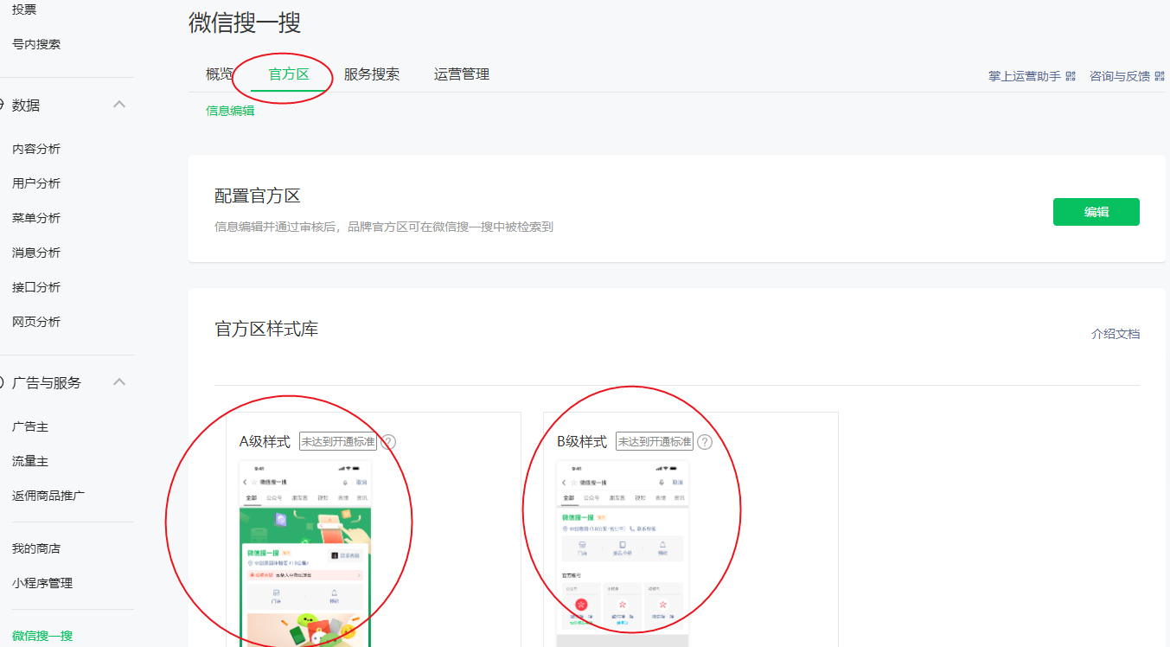Viewport: 1170px width, 647px height.
Task: Click the 微信搜一搜 page title
Action: click(x=245, y=22)
